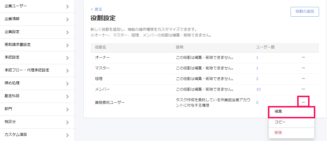Open the more-options icon for マスター row
This screenshot has height=141, width=327.
coord(303,68)
